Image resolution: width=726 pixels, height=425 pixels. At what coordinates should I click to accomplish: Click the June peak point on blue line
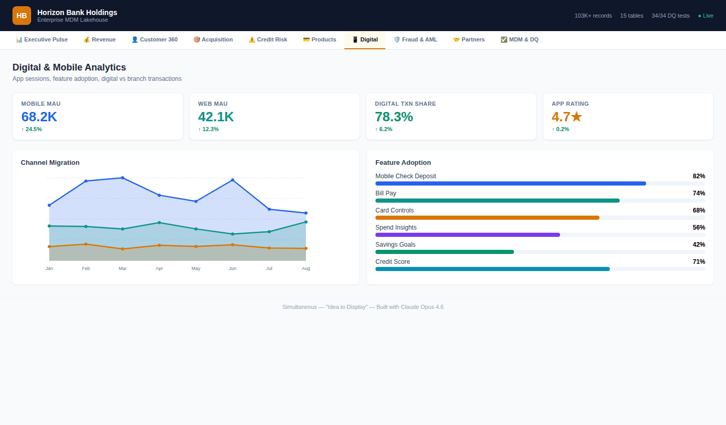coord(232,180)
